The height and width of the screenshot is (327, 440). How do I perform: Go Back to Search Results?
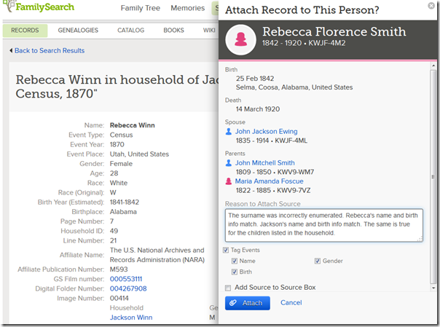(50, 50)
